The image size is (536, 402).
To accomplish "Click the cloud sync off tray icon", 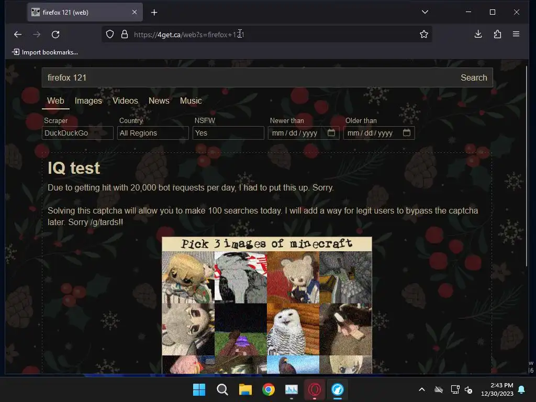I will 439,389.
